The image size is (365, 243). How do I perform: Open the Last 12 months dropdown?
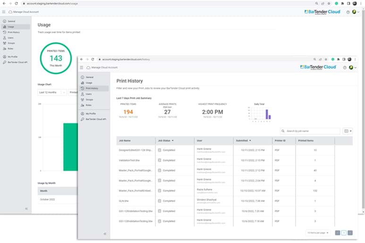[x=52, y=92]
